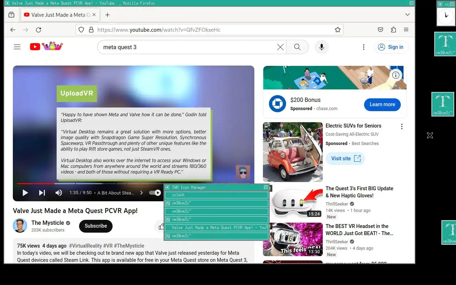Open 'The BEST VR Headset in the WORLD' title
The image size is (456, 285).
click(x=359, y=230)
